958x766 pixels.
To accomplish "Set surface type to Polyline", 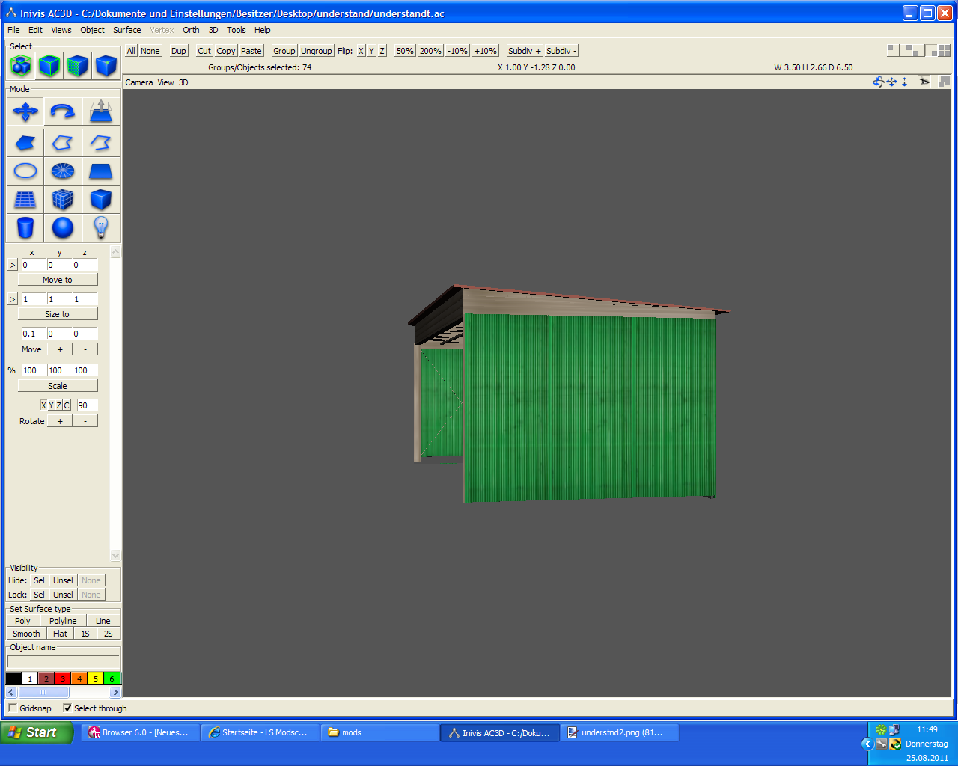I will pyautogui.click(x=63, y=621).
